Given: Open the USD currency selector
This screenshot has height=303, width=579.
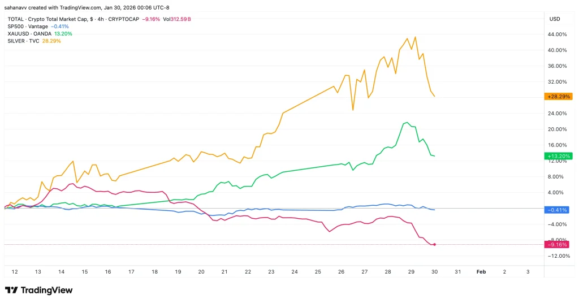Looking at the screenshot, I should point(554,19).
